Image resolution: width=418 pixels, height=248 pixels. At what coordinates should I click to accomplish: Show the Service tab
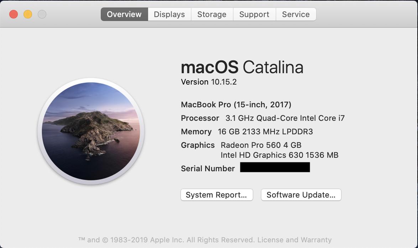pos(296,14)
